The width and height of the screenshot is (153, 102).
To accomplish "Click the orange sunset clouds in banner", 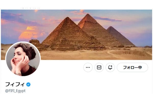I will 29,33.
